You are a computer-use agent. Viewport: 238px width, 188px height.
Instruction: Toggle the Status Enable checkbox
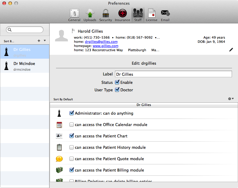(x=117, y=82)
